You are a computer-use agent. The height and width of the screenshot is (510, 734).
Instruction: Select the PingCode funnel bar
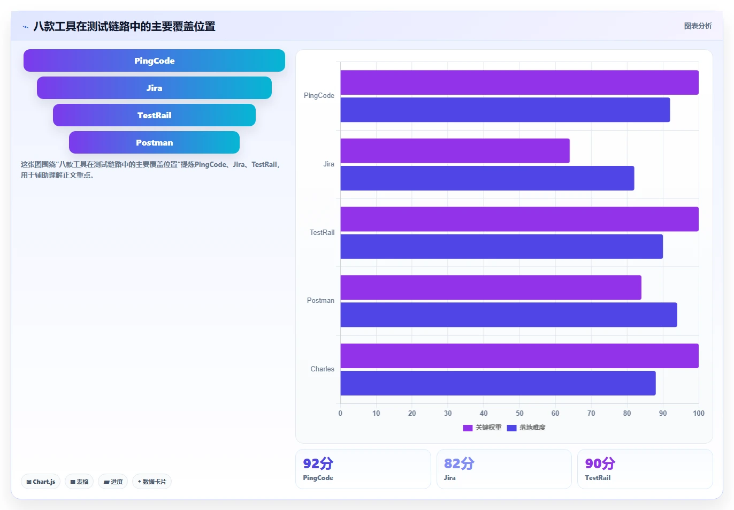(x=154, y=60)
